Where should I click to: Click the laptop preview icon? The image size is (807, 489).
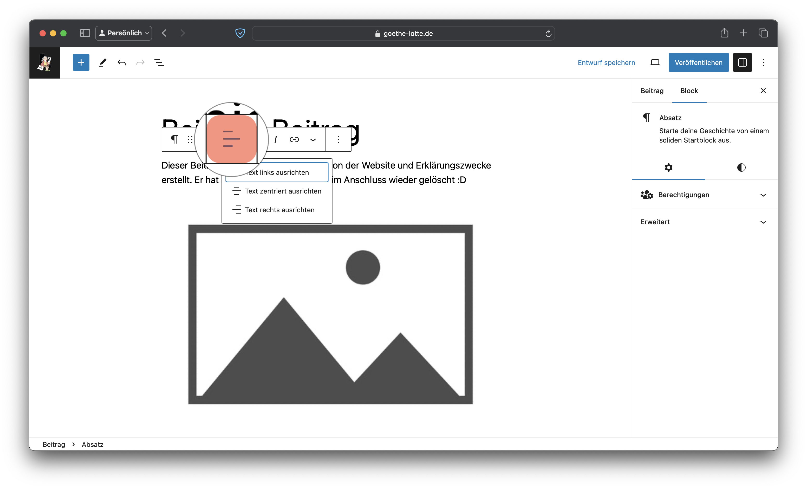[x=655, y=62]
